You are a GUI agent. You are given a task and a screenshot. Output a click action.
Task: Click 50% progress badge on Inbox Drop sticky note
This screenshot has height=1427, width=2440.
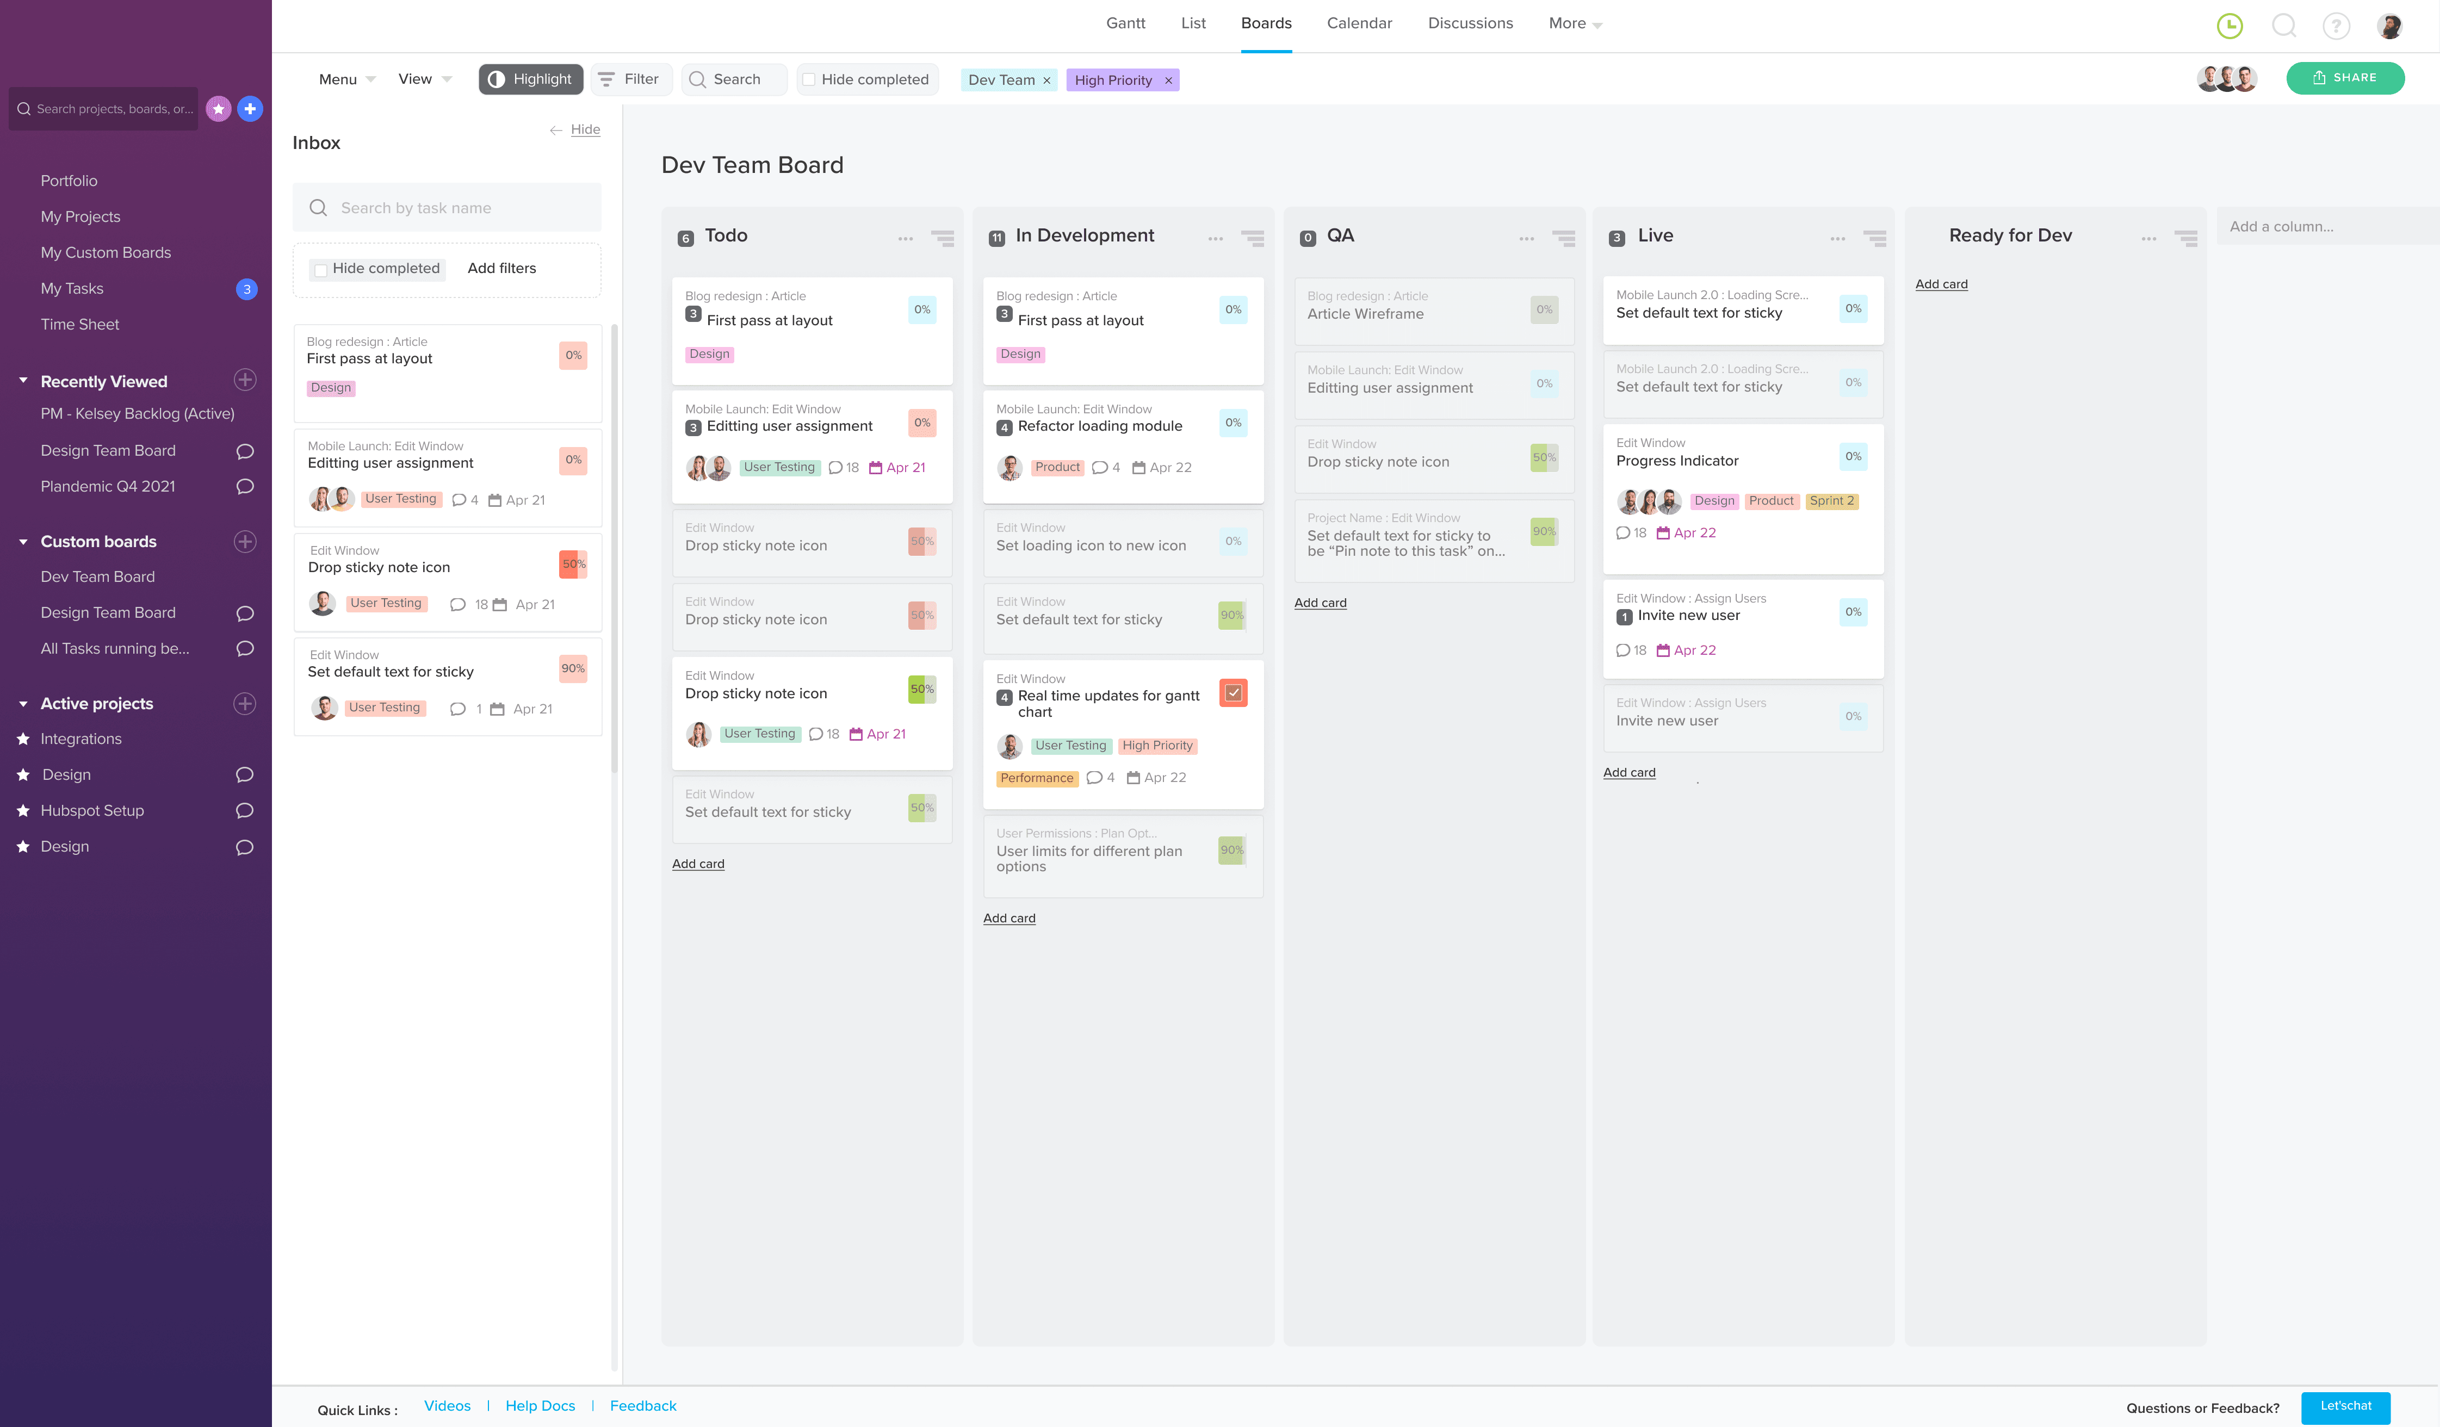tap(573, 563)
